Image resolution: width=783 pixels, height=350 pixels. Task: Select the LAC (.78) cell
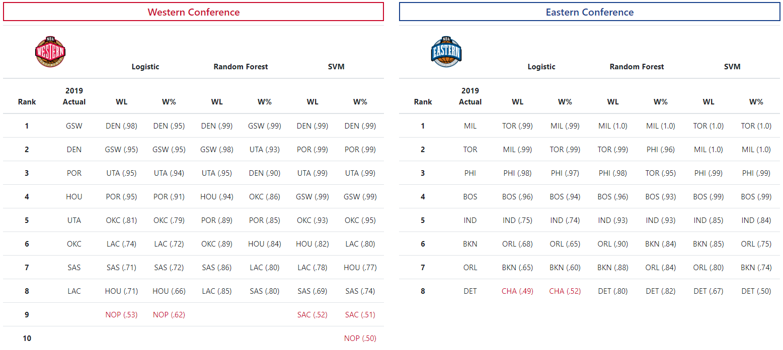(x=312, y=268)
